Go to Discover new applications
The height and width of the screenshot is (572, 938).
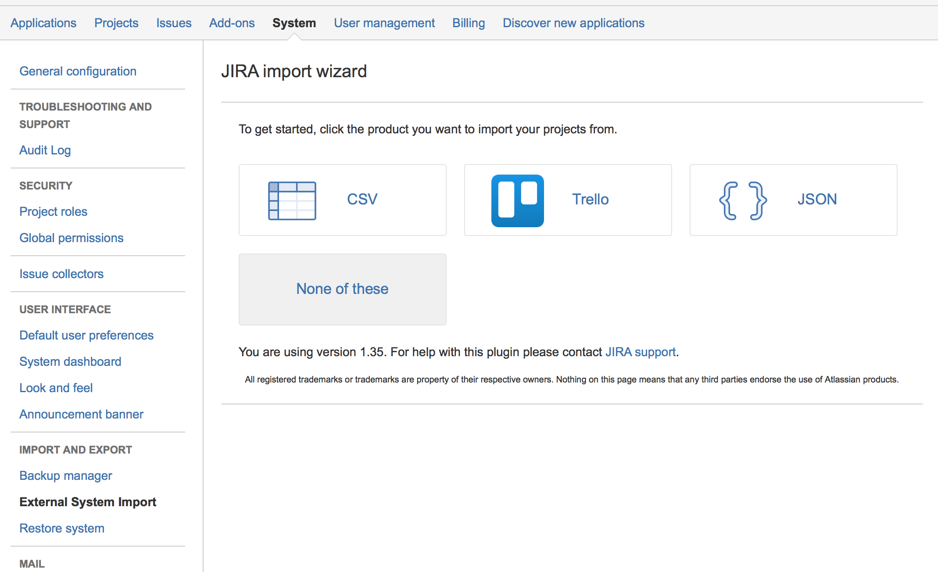(573, 22)
